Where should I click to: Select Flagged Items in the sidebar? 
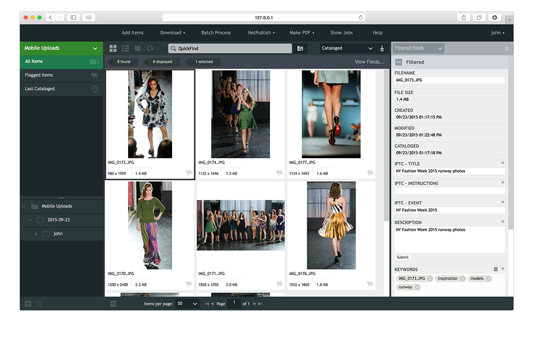[61, 75]
